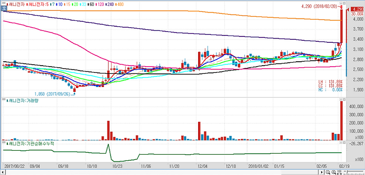
Task: Select the 써니전자:5 moving average legend
Action: click(x=37, y=4)
